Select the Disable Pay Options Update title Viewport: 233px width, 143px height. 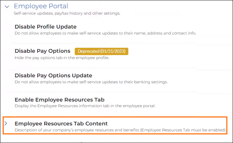[x=53, y=76]
